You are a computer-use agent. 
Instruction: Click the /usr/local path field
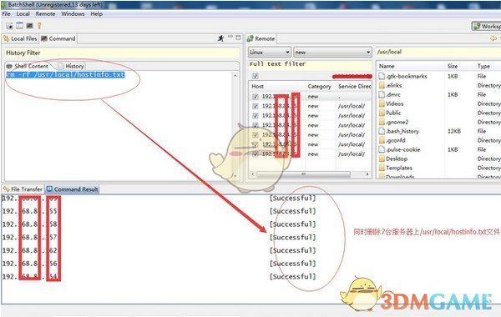pos(438,52)
